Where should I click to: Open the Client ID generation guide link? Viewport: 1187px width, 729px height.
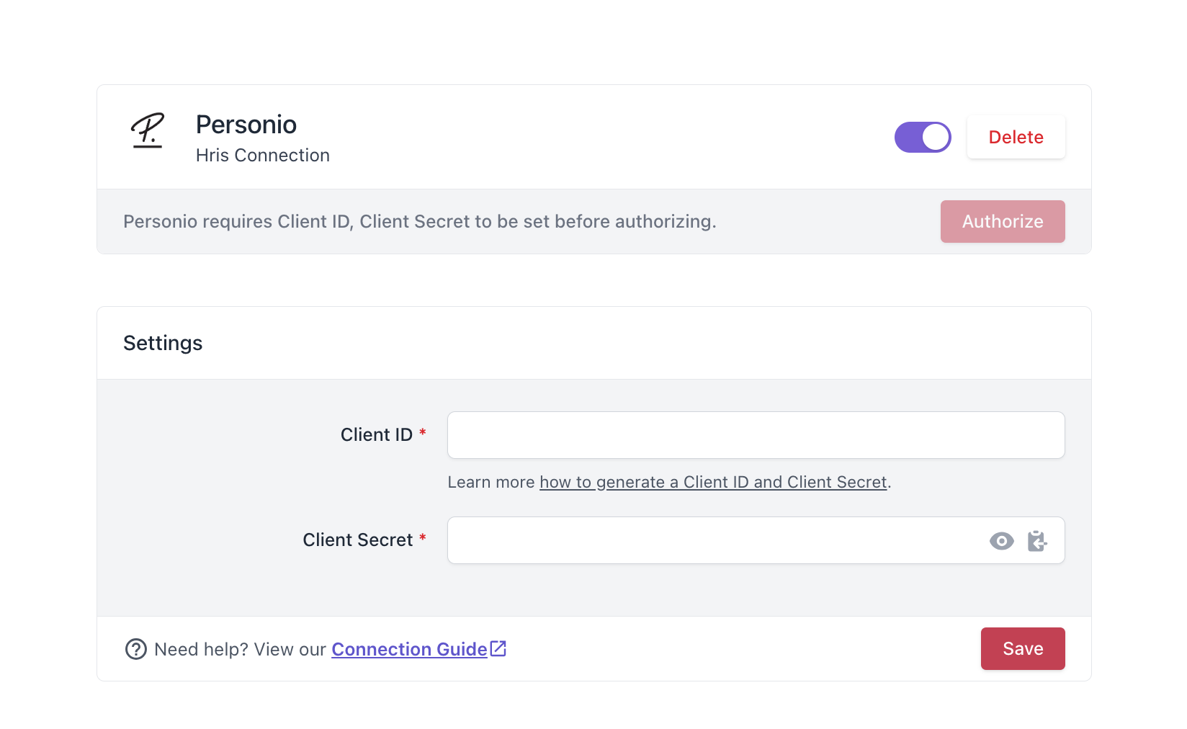click(x=713, y=482)
